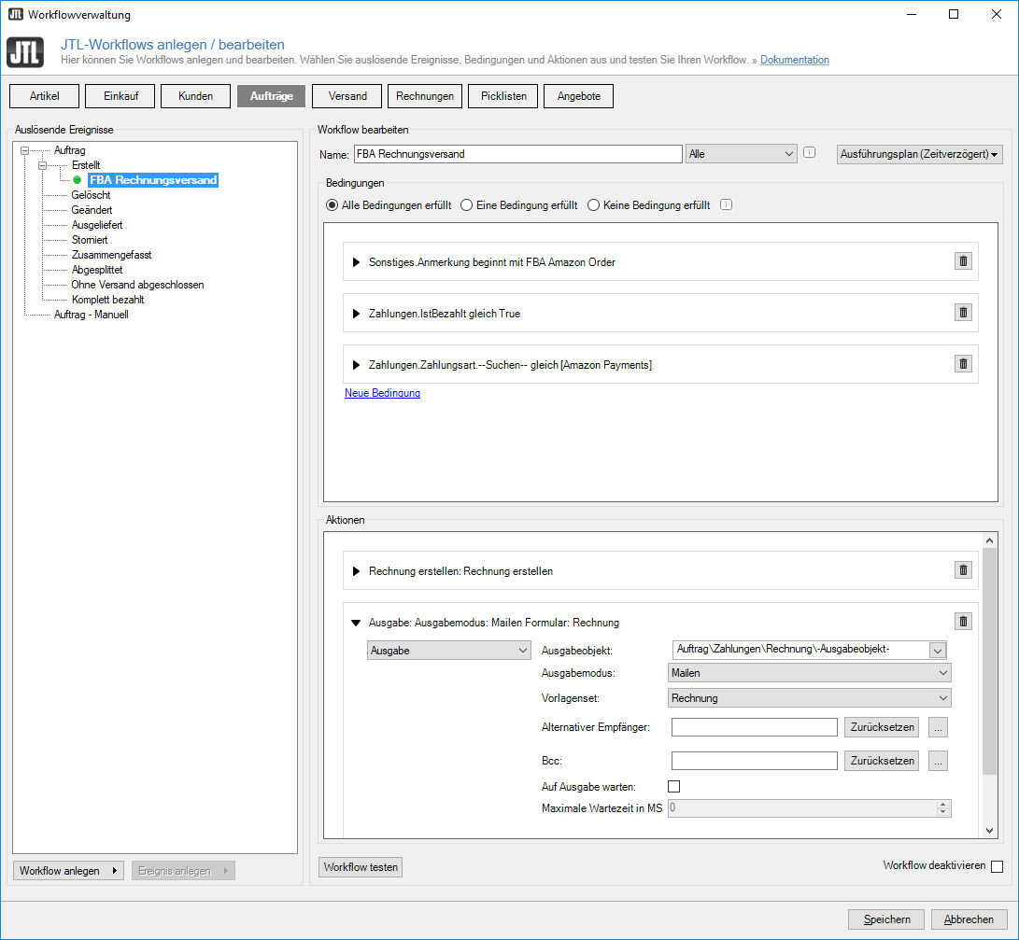Delete the Zahlungen.IstBezahlt condition via trash icon
Viewport: 1019px width, 940px height.
(963, 313)
